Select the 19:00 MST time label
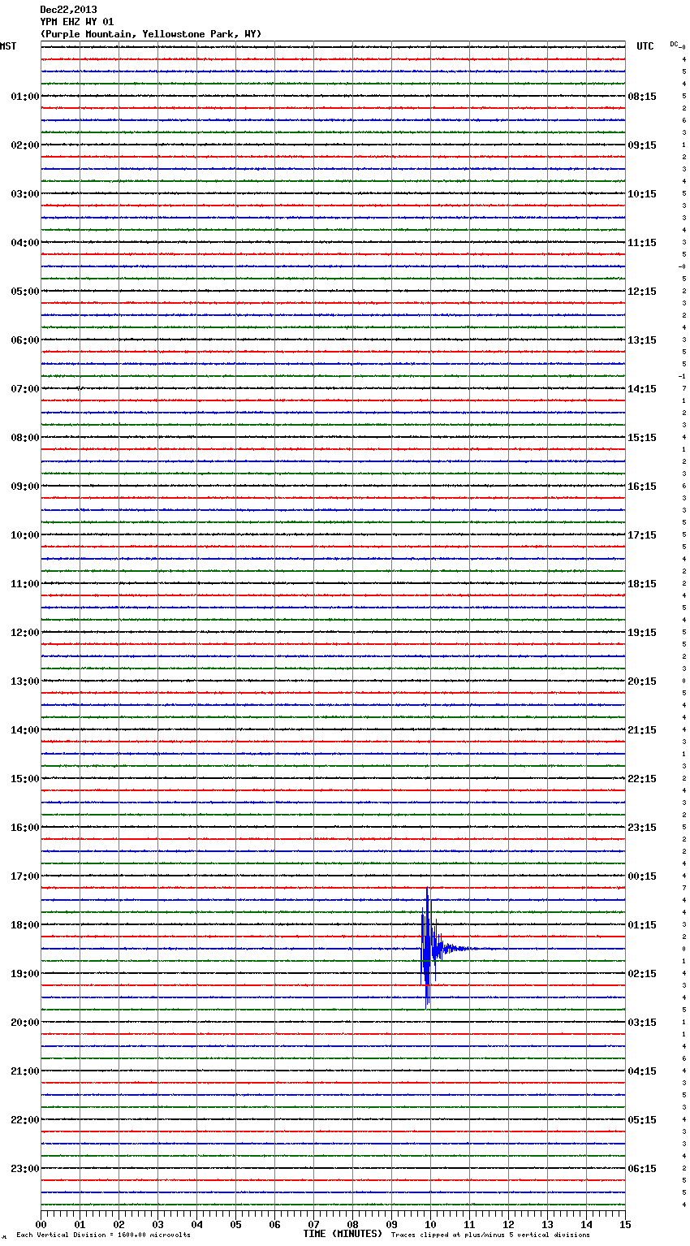Screen dimensions: 690x1246 click(25, 974)
